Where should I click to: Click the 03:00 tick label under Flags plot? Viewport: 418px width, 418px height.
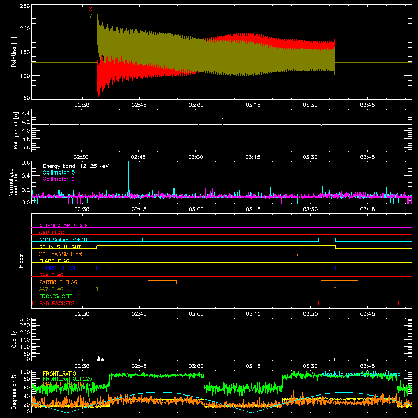point(196,314)
